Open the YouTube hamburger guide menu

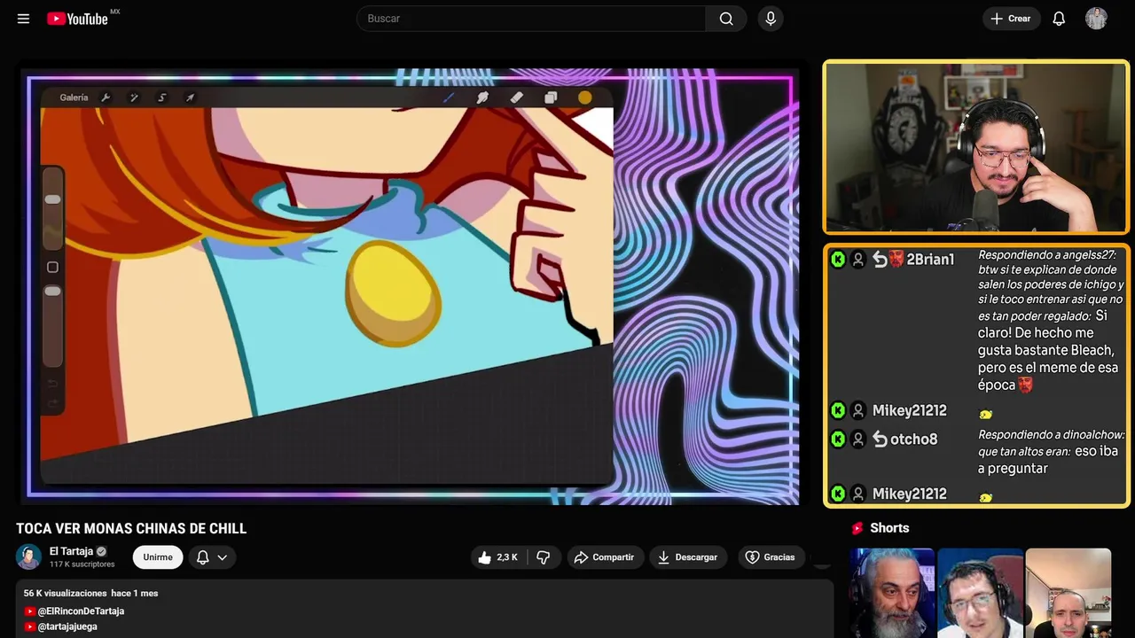pos(23,19)
